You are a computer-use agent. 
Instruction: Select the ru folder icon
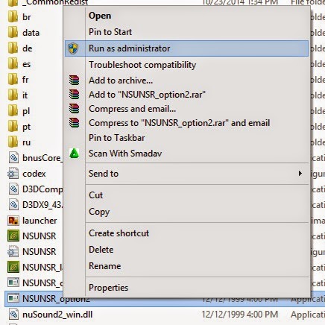click(13, 142)
